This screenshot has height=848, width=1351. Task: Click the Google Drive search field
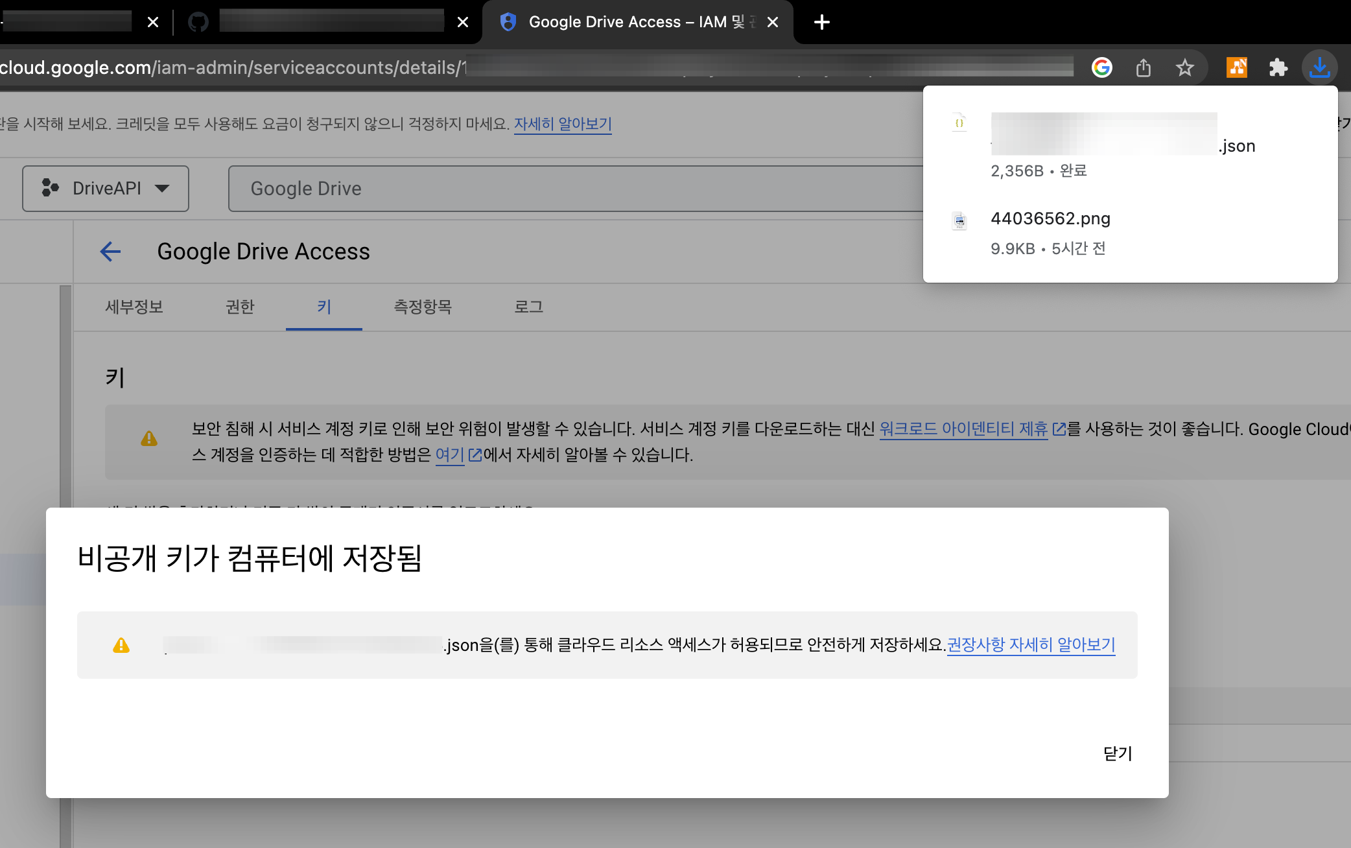(x=576, y=189)
